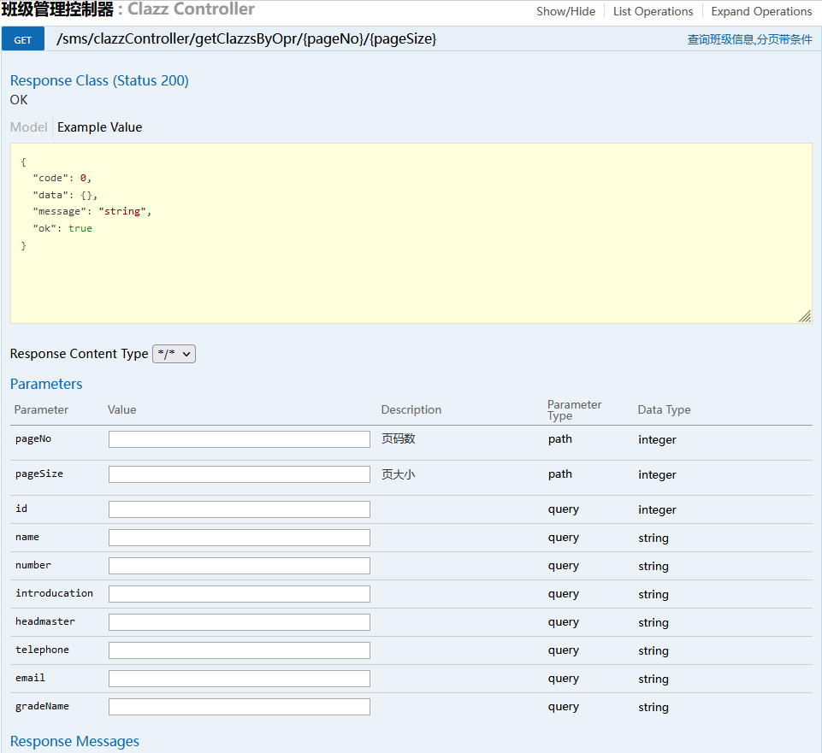
Task: Click the gradeName value input field
Action: [x=239, y=707]
